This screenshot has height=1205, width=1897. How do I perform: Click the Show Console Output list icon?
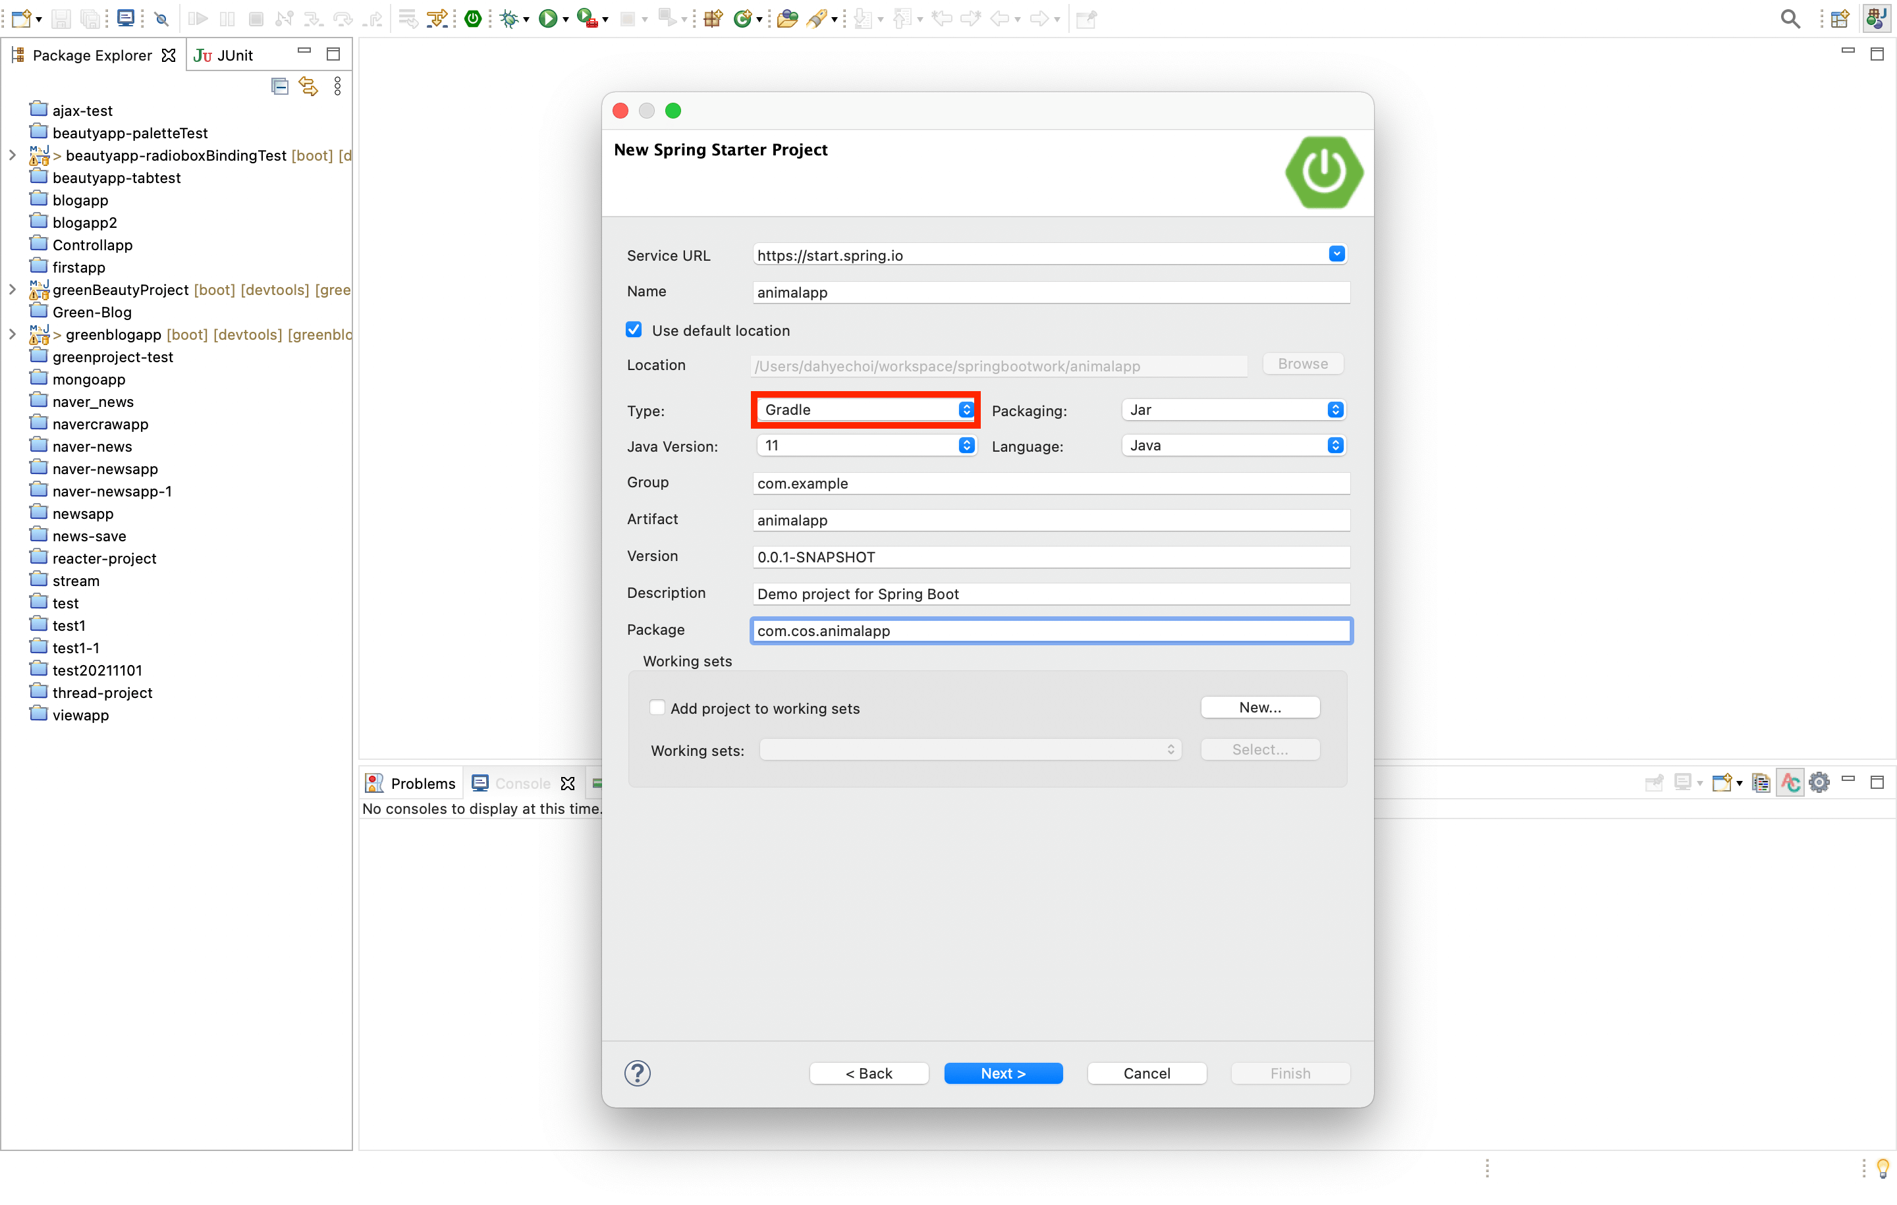(1761, 782)
